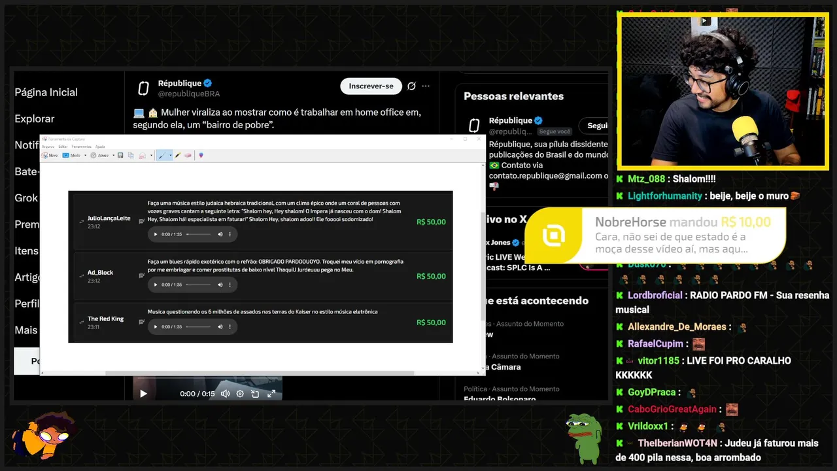The image size is (837, 471).
Task: Click the Atraso delay button
Action: click(99, 155)
